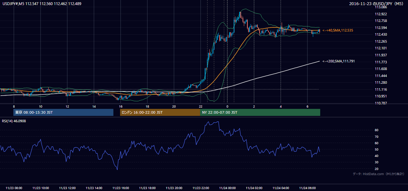Image resolution: width=408 pixels, height=191 pixels.
Task: Click the RSI axis level 60
Action: coord(376,143)
